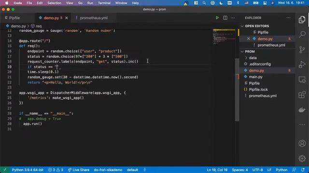
Task: Show errors and warnings in status bar
Action: click(x=56, y=170)
